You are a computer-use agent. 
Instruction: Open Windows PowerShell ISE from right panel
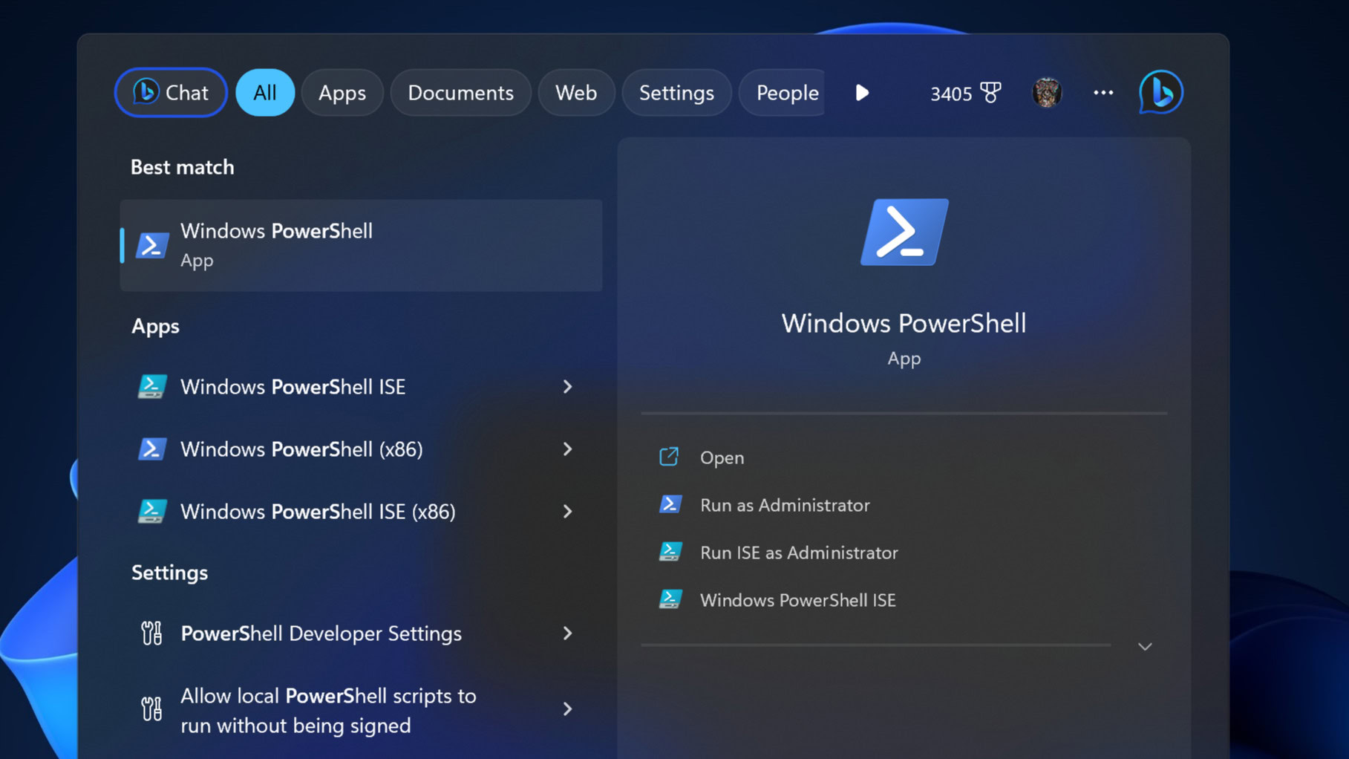coord(797,600)
